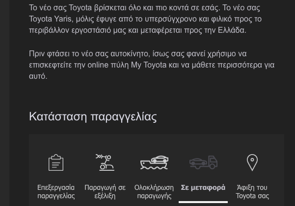Screen dimensions: 295x206
Task: Click the clipboard order processing icon
Action: click(x=56, y=162)
